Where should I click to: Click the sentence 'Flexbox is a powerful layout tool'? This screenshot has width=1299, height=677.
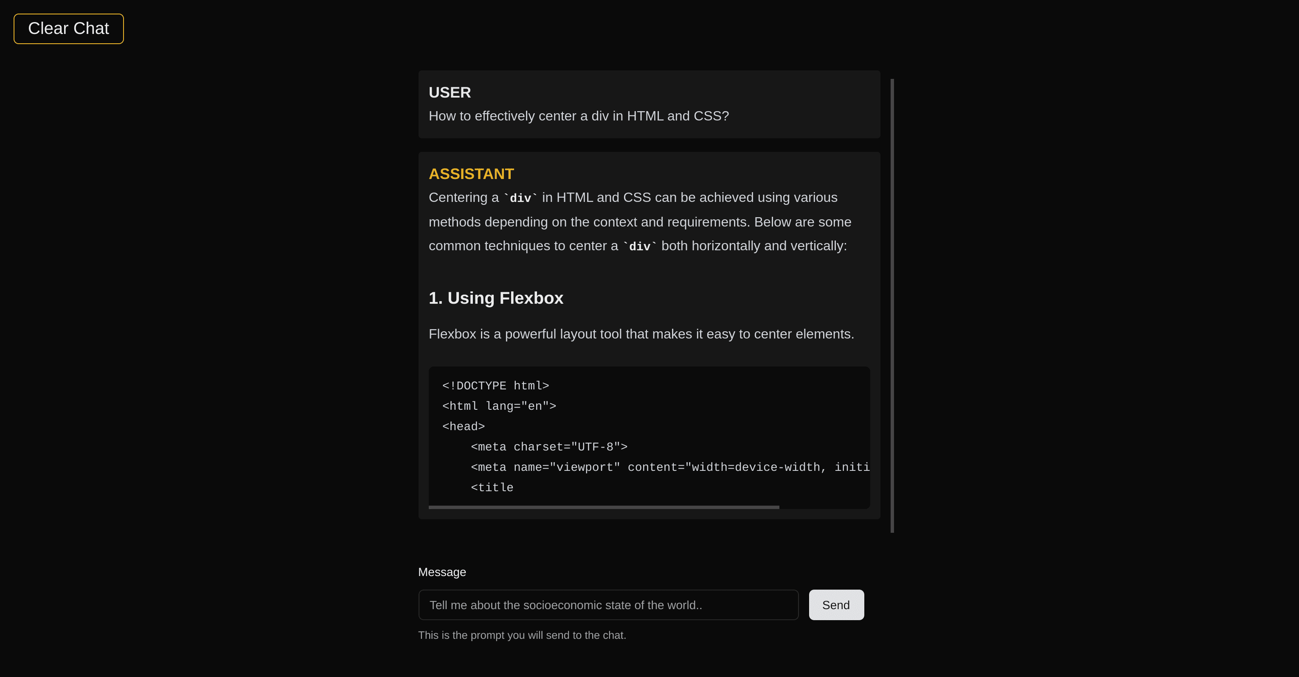coord(641,334)
